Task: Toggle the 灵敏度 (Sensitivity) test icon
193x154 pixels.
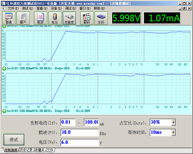Action: tap(69, 18)
